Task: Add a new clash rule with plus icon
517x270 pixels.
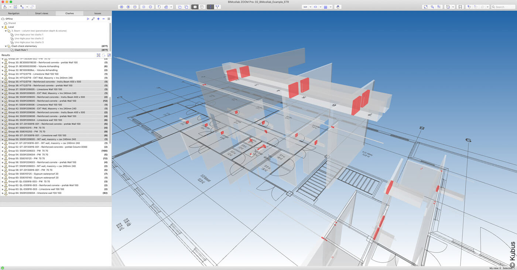Action: pos(98,19)
